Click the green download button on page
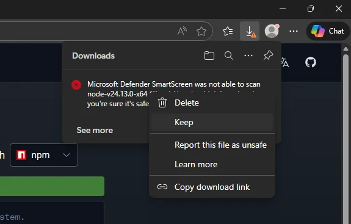The height and width of the screenshot is (224, 351). [x=52, y=186]
